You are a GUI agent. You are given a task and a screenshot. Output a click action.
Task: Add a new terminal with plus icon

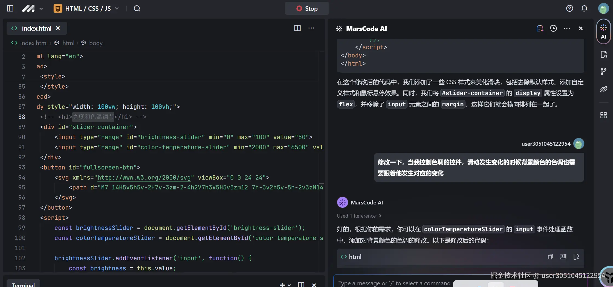(282, 285)
